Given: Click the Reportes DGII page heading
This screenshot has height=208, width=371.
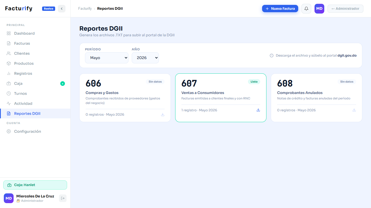Looking at the screenshot, I should [x=101, y=29].
